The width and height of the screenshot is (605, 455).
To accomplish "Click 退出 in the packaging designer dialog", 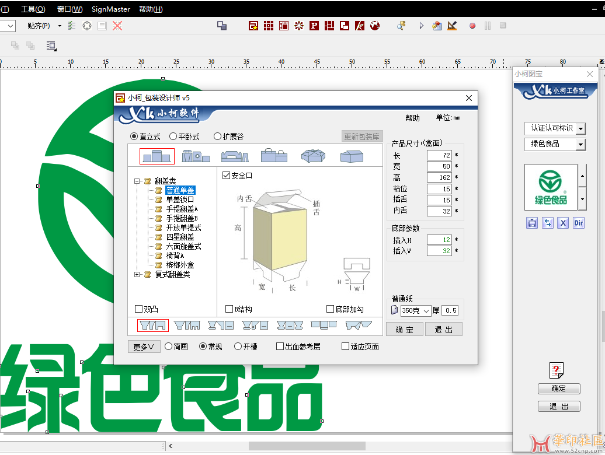I will tap(444, 330).
